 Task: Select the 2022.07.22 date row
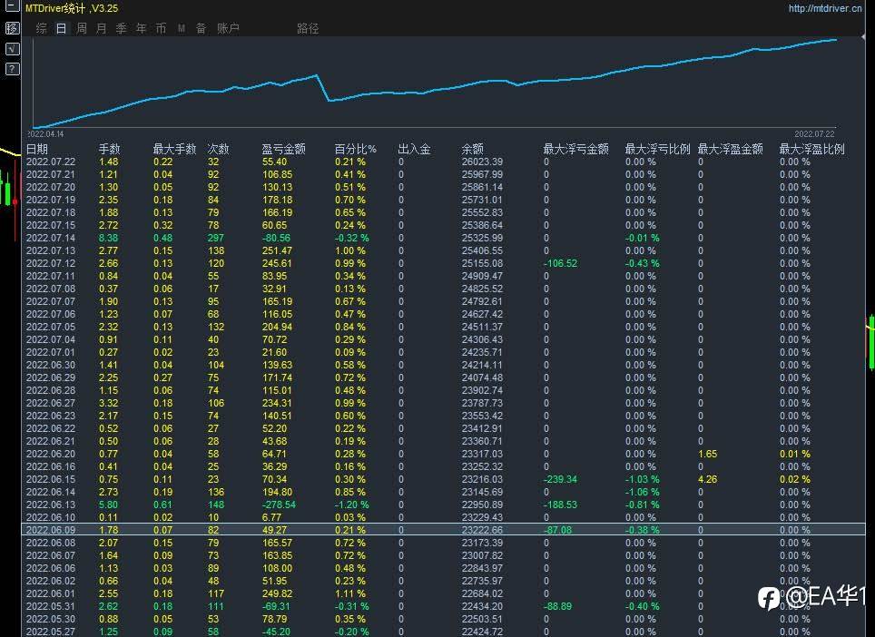[444, 162]
